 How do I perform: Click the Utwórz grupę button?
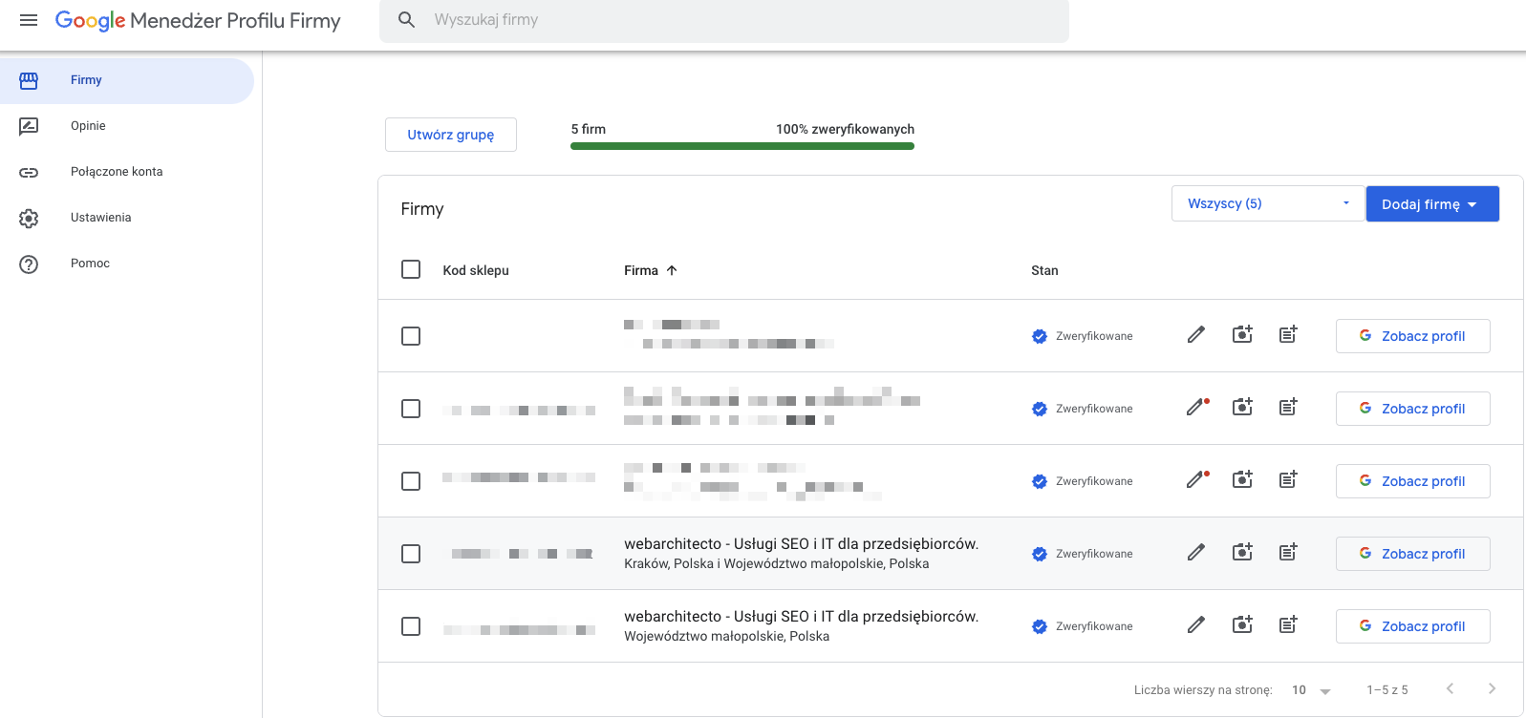coord(451,135)
